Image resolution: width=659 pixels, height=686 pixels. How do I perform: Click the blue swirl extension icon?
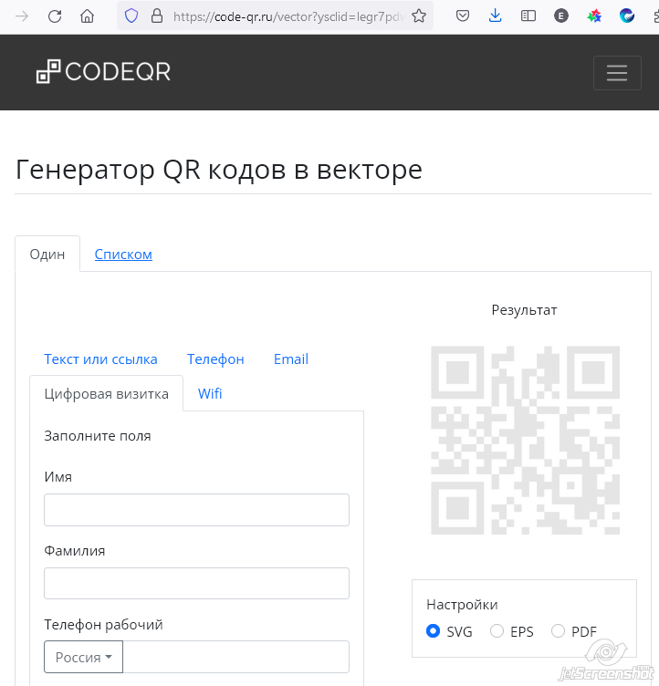(627, 16)
